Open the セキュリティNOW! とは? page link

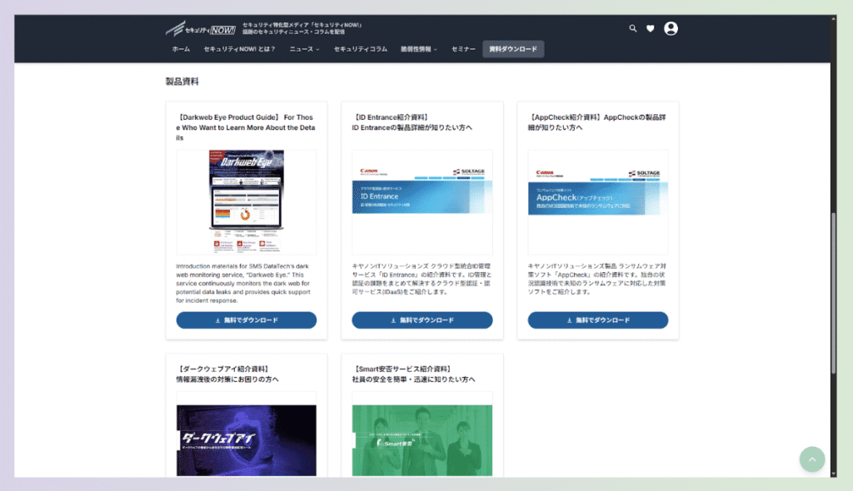pyautogui.click(x=240, y=49)
